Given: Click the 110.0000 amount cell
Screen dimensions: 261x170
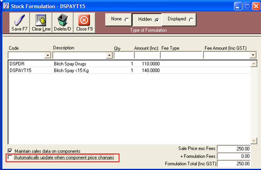Looking at the screenshot, I should (150, 64).
